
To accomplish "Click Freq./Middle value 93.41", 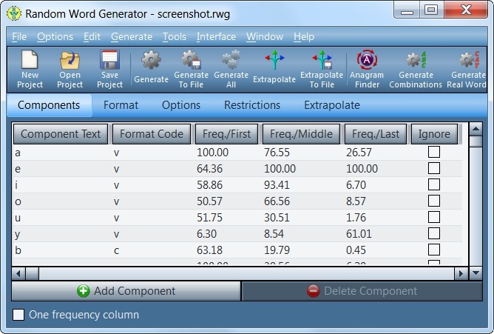I will click(277, 185).
